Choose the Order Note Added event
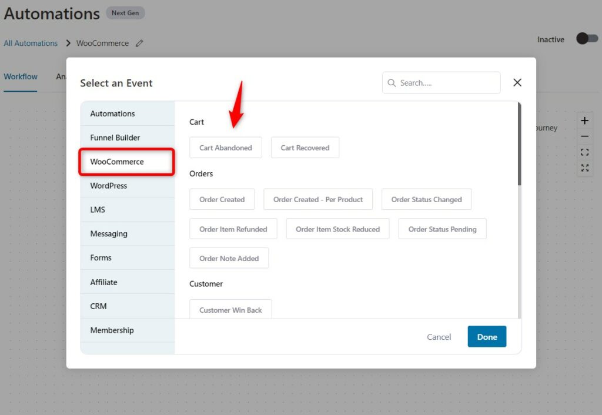The image size is (602, 415). coord(229,258)
